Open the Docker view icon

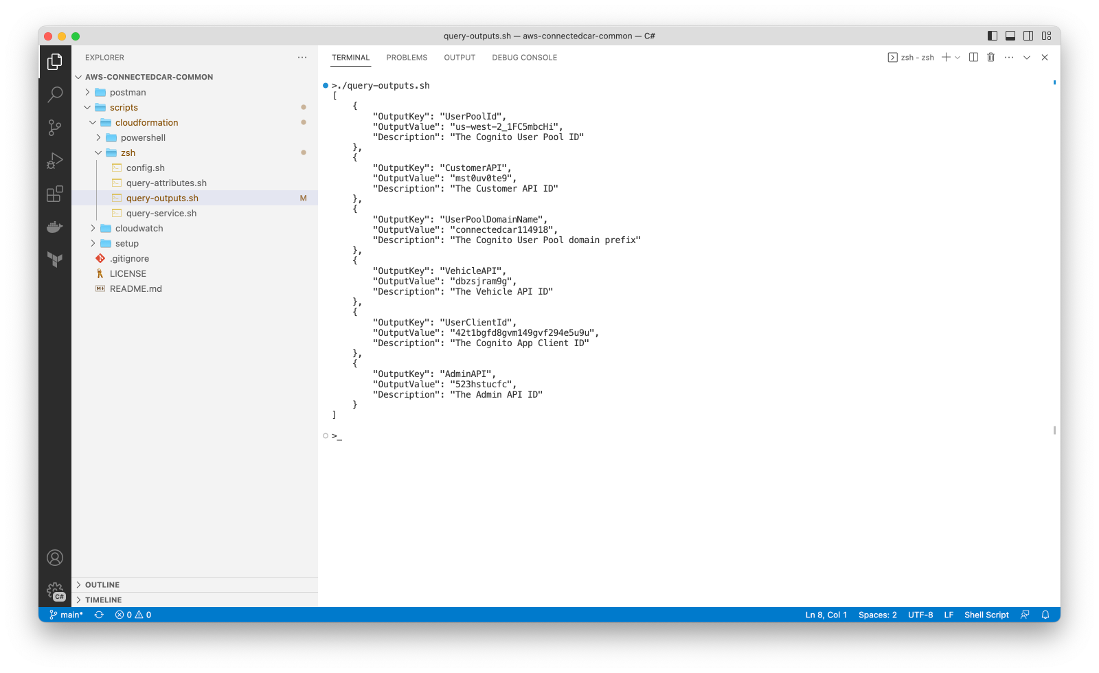coord(55,227)
